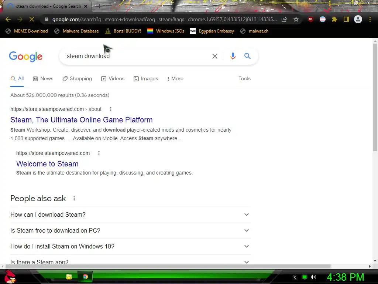This screenshot has width=378, height=284.
Task: Open the Extensions puzzle menu
Action: tap(334, 19)
